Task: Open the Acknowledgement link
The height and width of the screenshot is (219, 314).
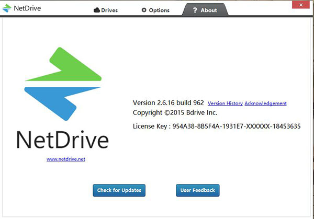Action: point(265,103)
